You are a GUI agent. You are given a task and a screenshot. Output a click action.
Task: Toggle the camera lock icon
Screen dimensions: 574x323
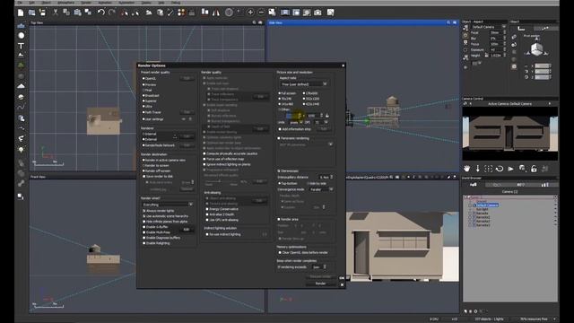tap(534, 169)
